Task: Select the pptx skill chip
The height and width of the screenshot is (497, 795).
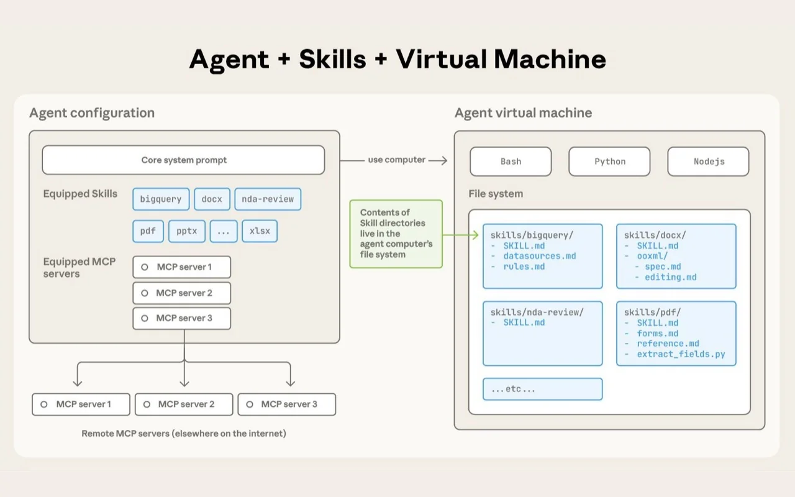Action: pos(186,231)
